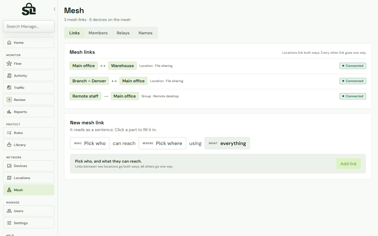Click the Users people icon
This screenshot has height=236, width=378.
coord(9,211)
